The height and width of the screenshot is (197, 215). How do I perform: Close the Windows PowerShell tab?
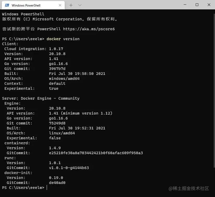60,5
